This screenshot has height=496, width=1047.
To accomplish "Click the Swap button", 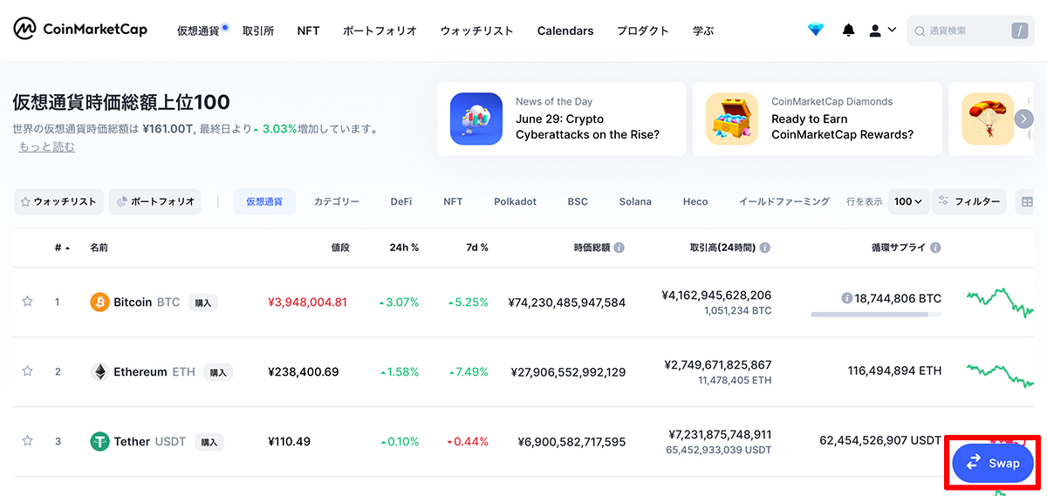I will pos(993,463).
